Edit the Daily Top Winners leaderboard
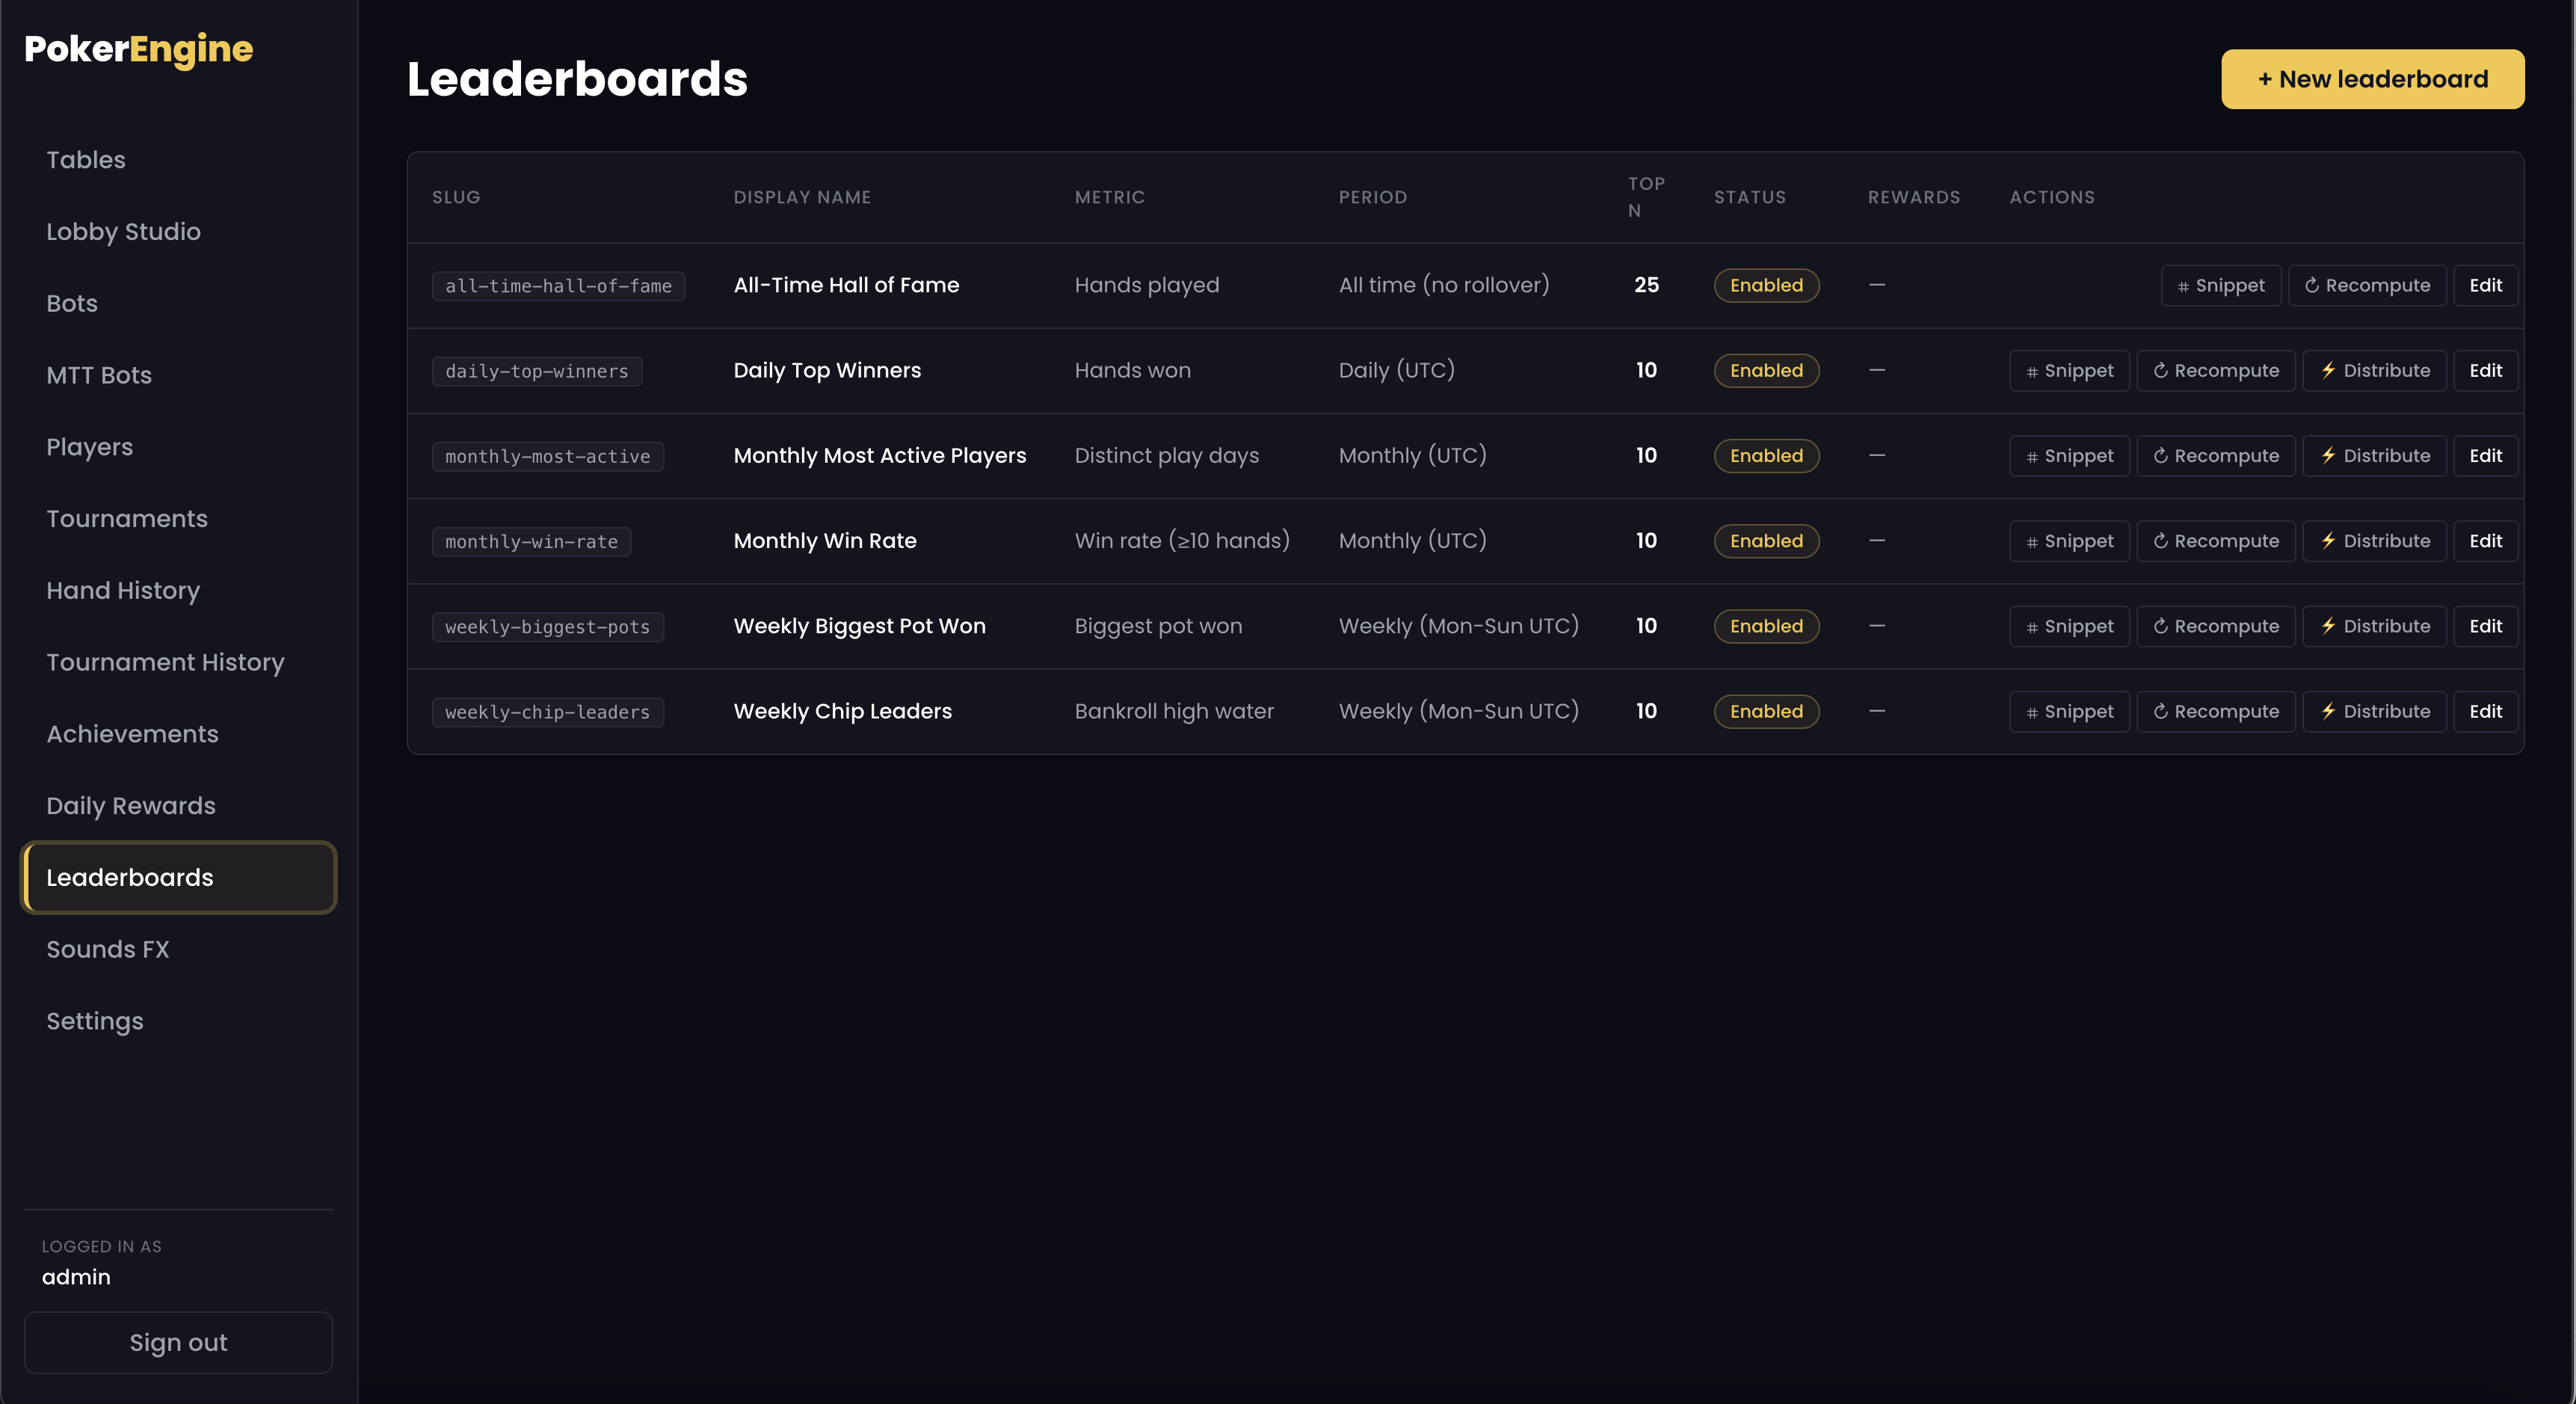2576x1404 pixels. pos(2485,370)
